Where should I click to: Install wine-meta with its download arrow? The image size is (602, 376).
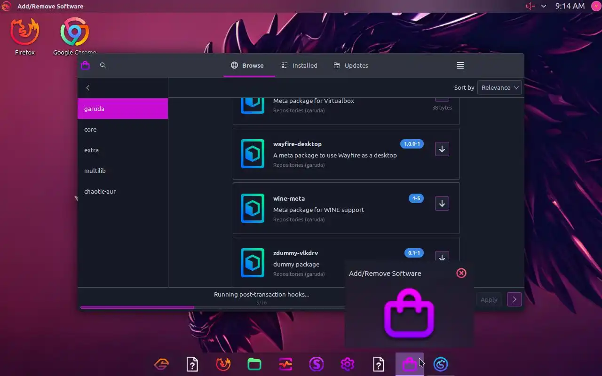442,204
